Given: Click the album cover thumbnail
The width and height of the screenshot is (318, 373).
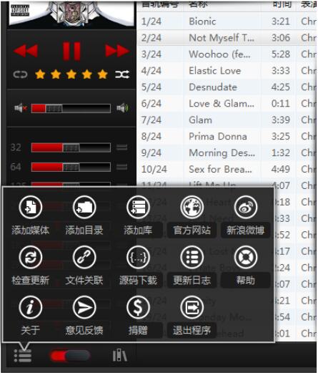Looking at the screenshot, I should click(x=71, y=14).
